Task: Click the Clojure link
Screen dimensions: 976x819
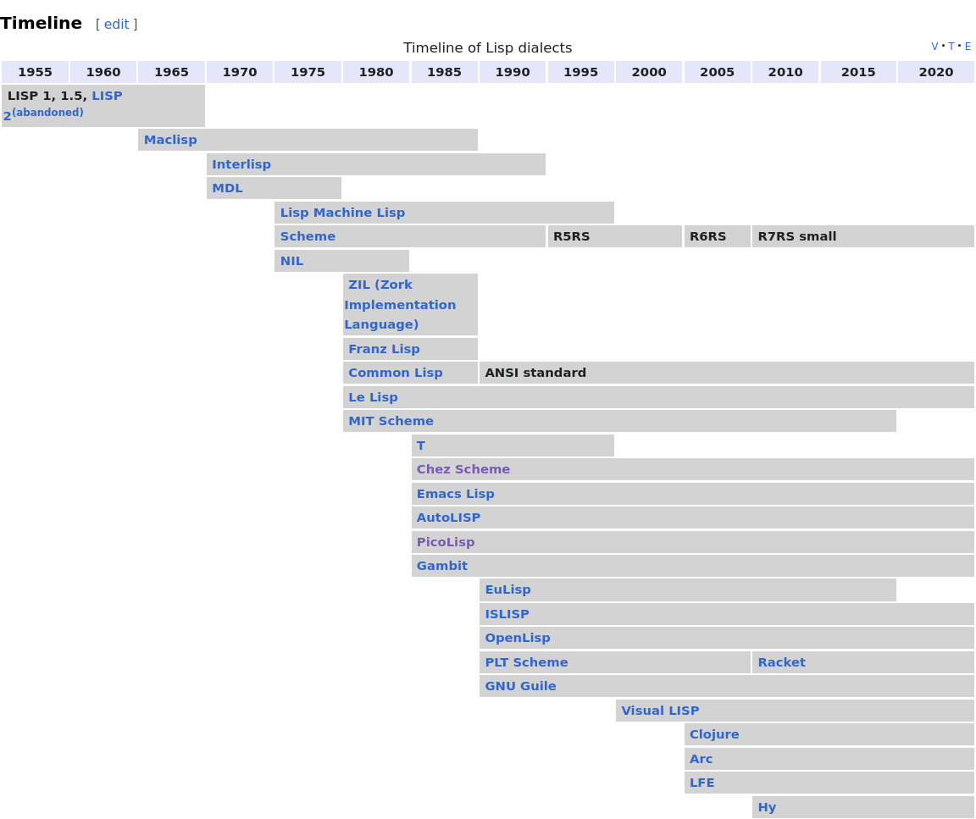Action: coord(714,734)
